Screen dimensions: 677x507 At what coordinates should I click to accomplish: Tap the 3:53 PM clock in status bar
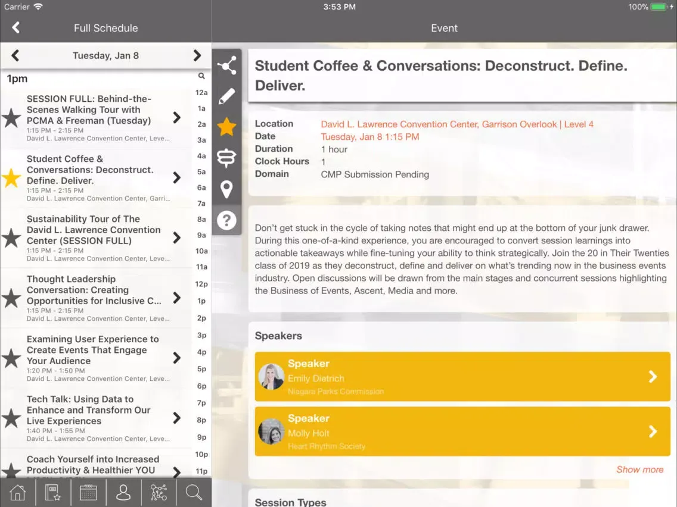pos(339,7)
